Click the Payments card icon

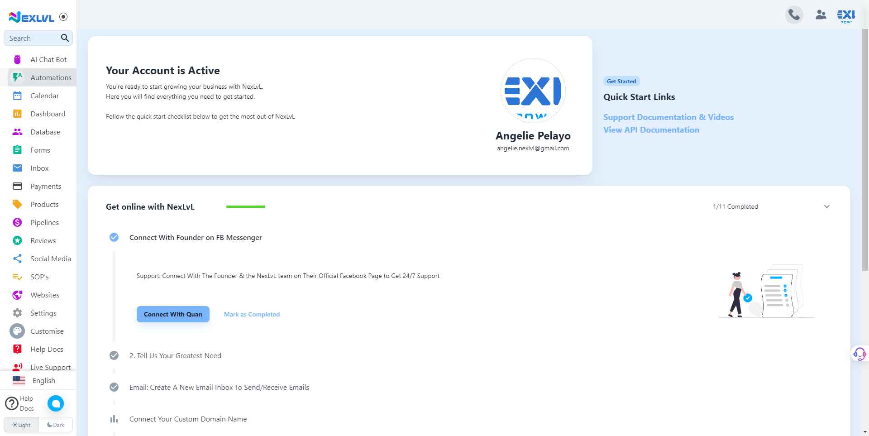pyautogui.click(x=17, y=186)
